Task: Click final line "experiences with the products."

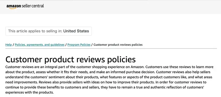Action: (x=30, y=93)
